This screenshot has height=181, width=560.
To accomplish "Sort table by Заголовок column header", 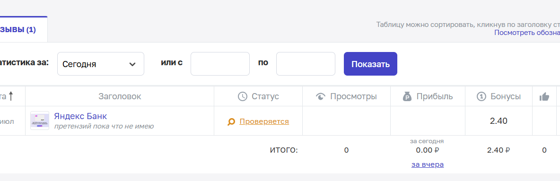I will 120,96.
